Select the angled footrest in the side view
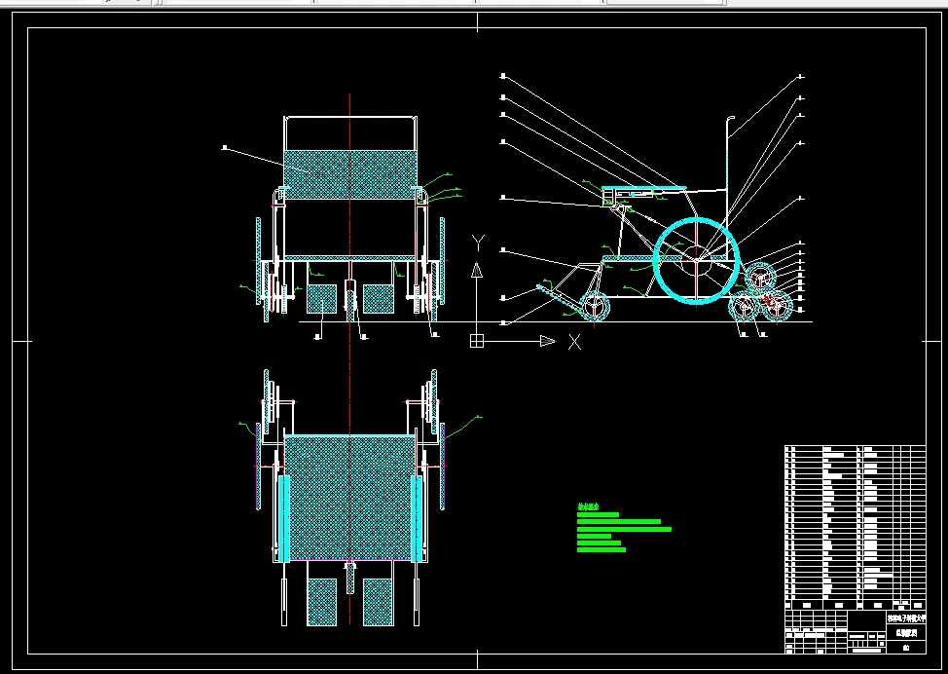Viewport: 948px width, 674px height. pyautogui.click(x=560, y=298)
